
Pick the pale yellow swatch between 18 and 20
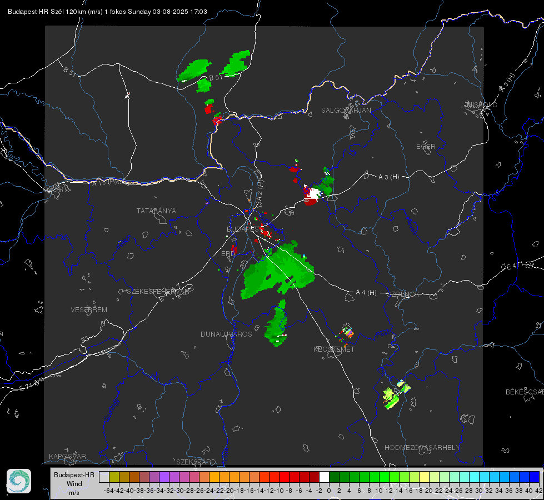tap(424, 477)
